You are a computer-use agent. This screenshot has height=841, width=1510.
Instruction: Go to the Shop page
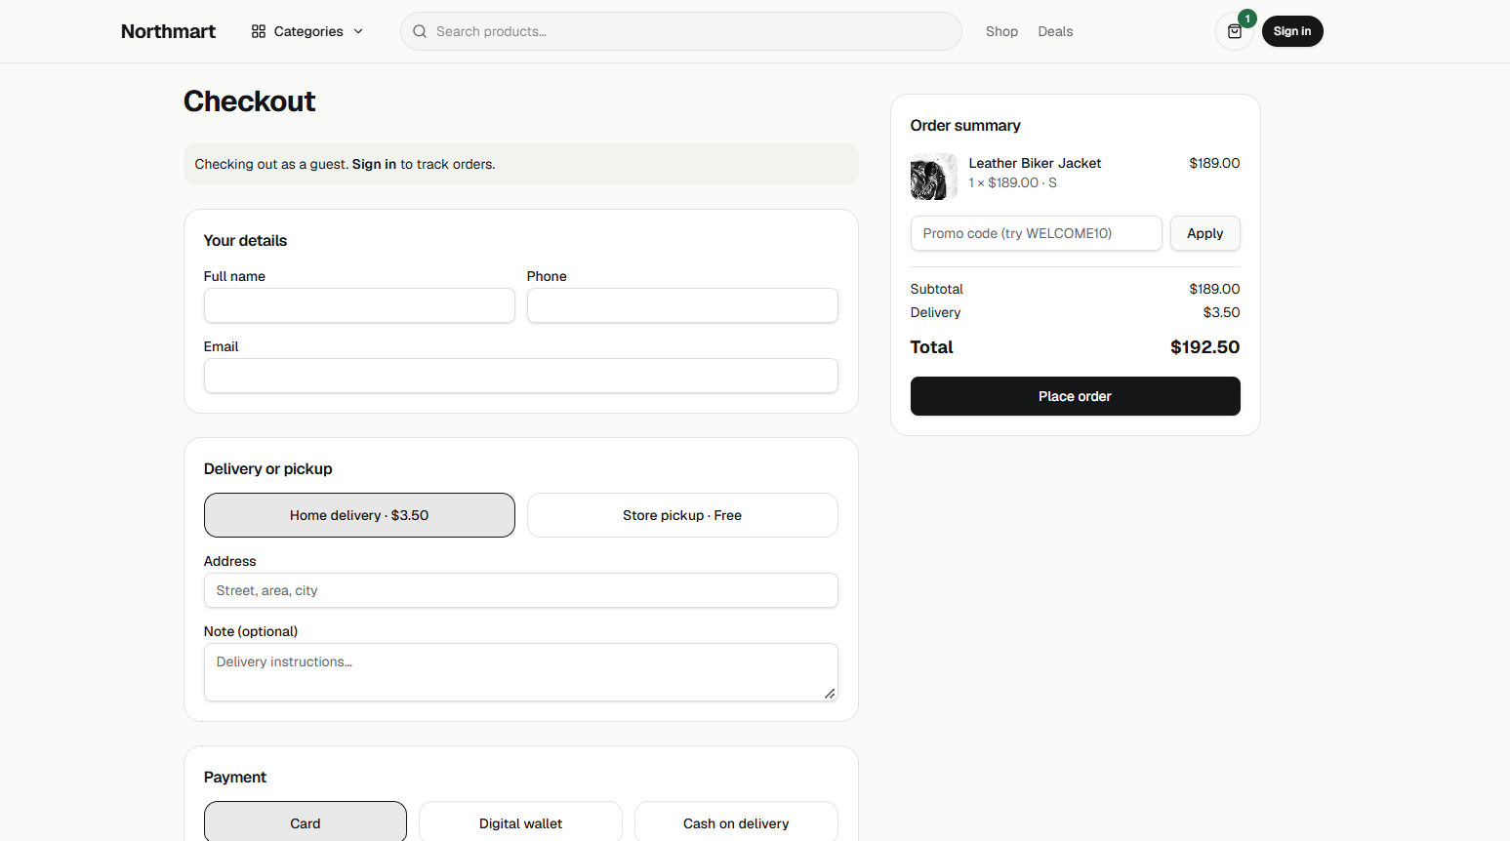[1001, 31]
